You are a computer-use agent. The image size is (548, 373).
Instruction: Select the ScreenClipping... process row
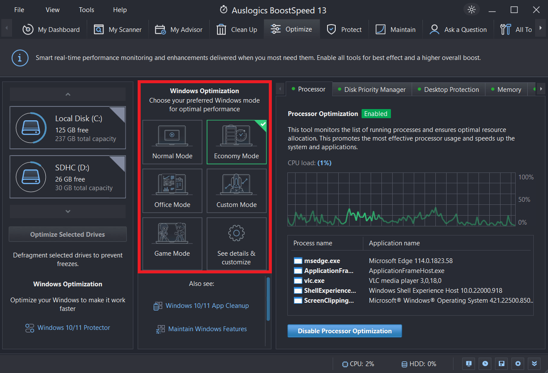click(x=413, y=301)
